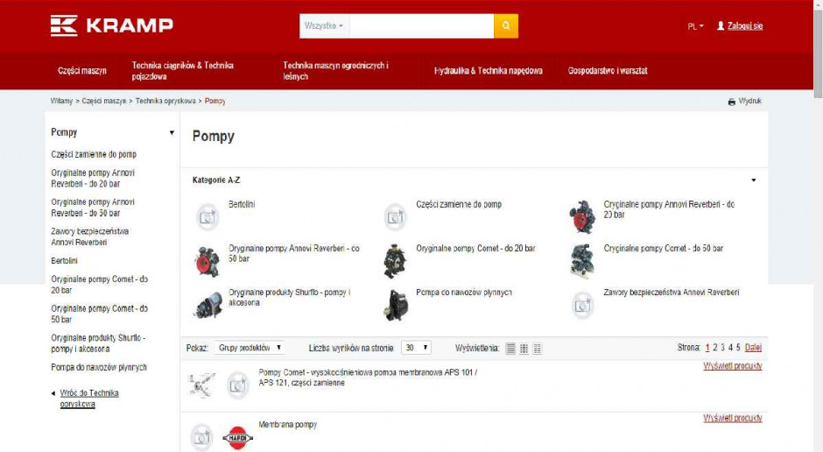The width and height of the screenshot is (823, 452).
Task: Open Bertolini category text link
Action: point(242,204)
